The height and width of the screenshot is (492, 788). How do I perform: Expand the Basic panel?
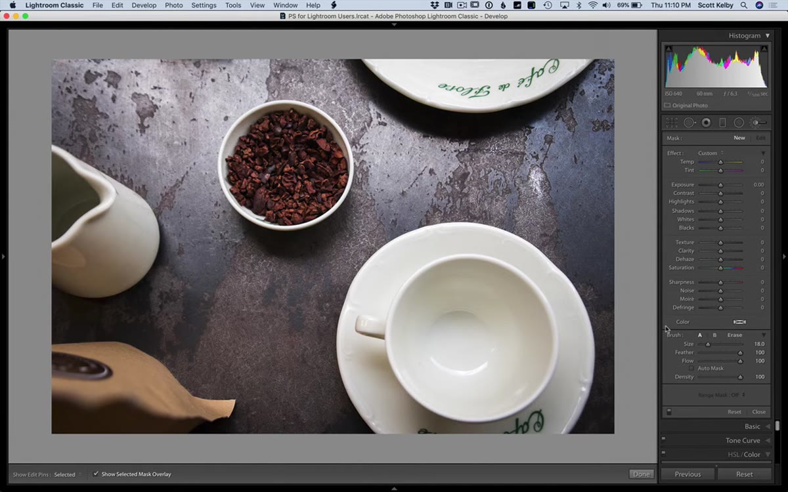[x=768, y=426]
